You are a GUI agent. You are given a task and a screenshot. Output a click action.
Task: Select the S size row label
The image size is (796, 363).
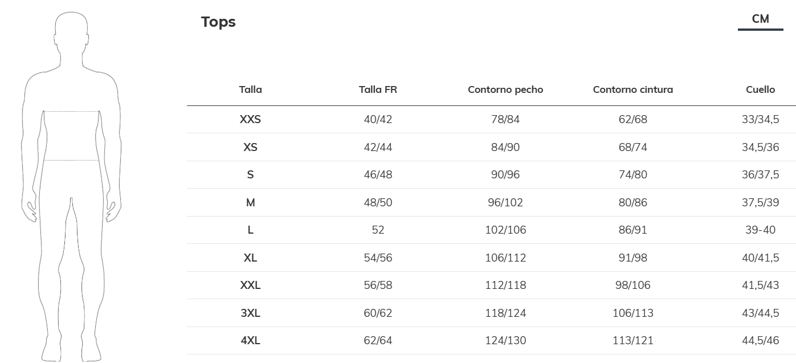coord(250,175)
